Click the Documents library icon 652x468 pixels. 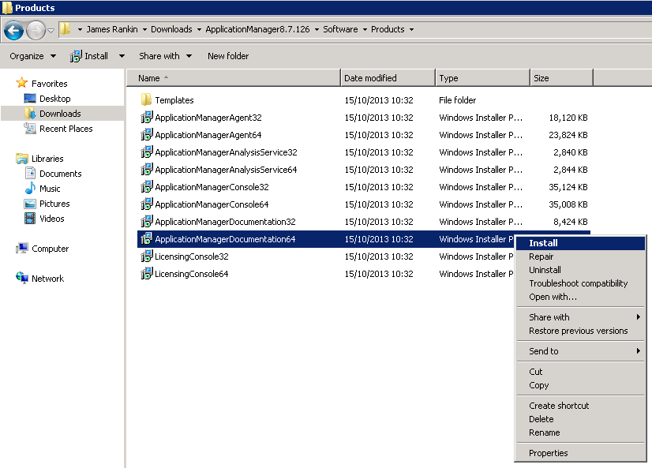(30, 174)
